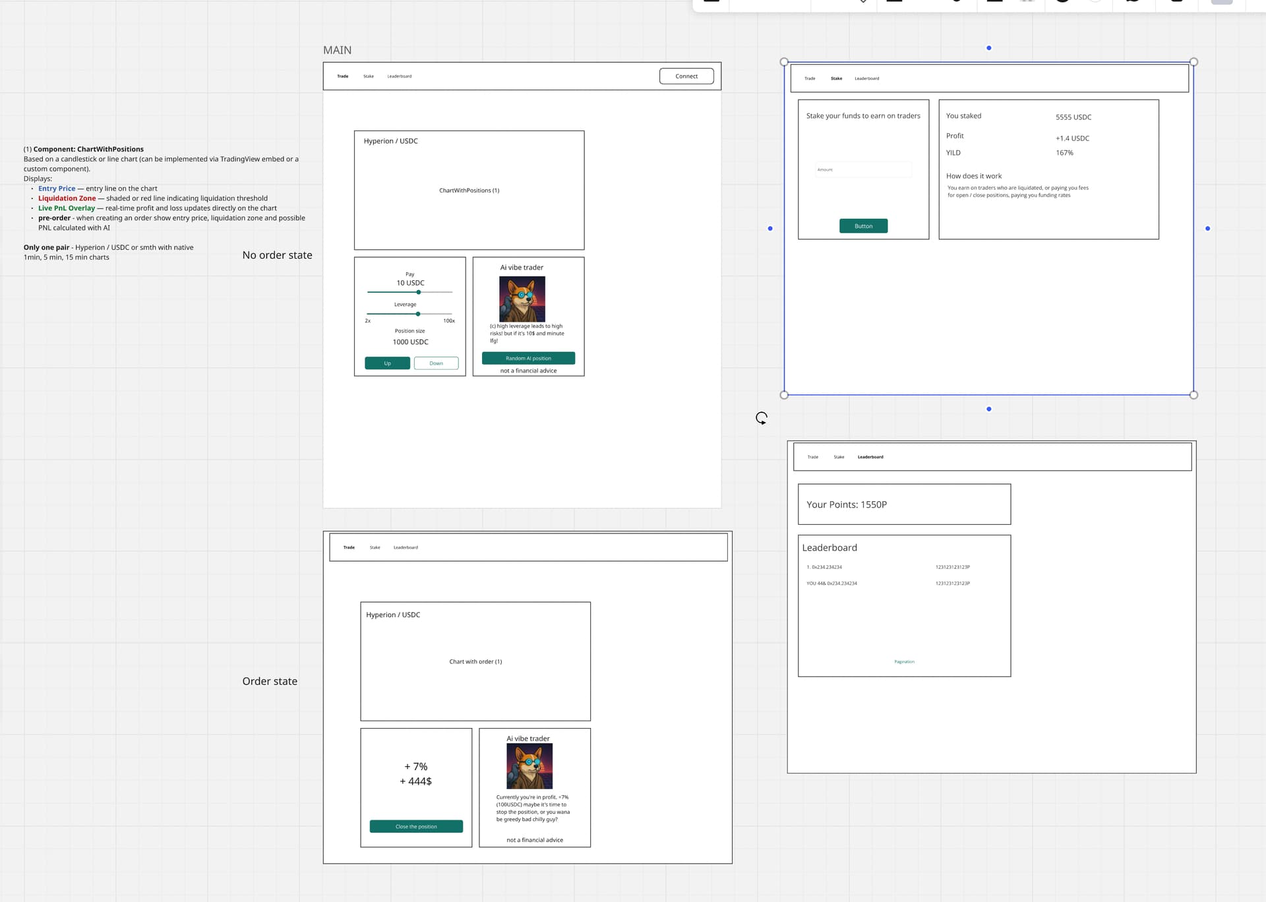Click the green 'Live PnL Overlay' note text
The height and width of the screenshot is (902, 1266).
67,208
